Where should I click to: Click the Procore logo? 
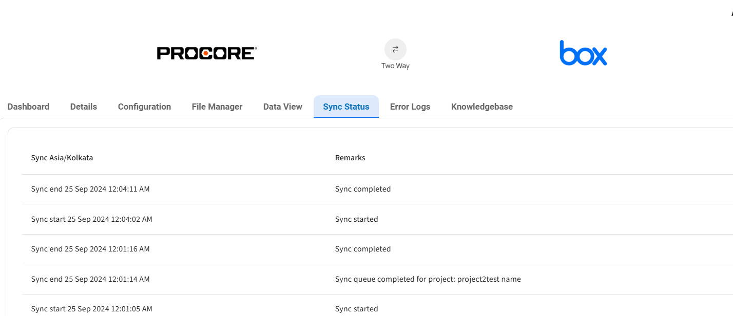point(207,53)
